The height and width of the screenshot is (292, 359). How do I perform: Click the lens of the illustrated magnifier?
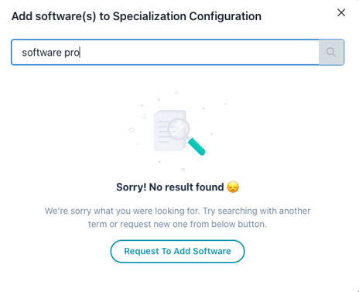pyautogui.click(x=179, y=129)
